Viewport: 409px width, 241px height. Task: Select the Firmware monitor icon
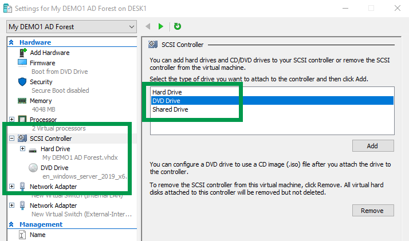point(23,62)
